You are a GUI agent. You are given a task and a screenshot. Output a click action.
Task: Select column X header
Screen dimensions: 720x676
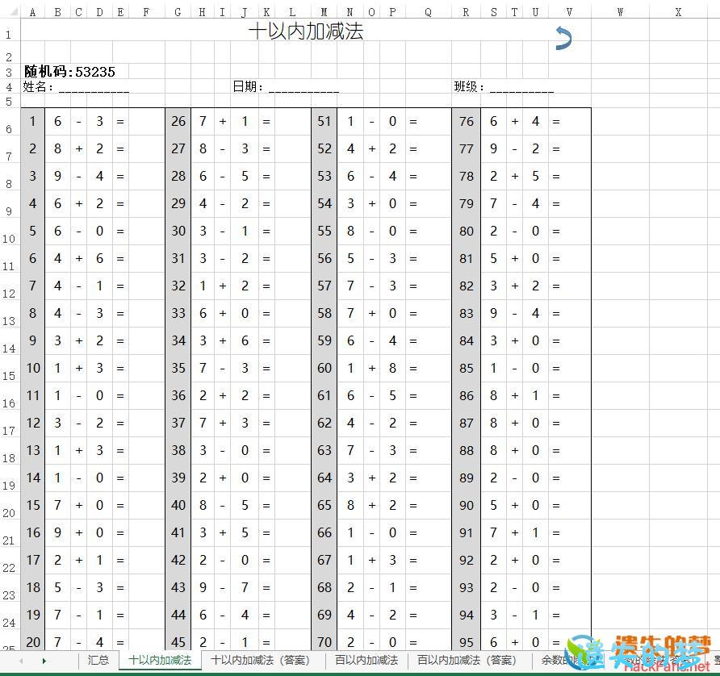(679, 12)
